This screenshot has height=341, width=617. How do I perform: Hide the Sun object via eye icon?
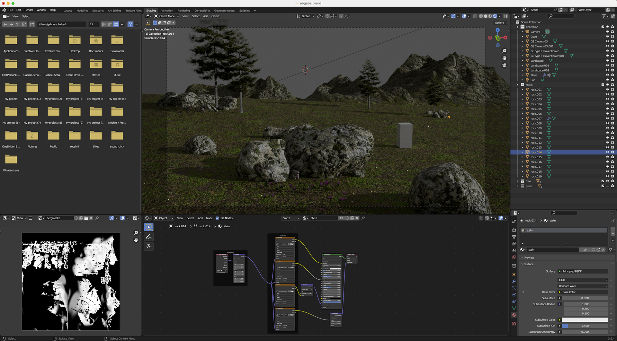(607, 80)
